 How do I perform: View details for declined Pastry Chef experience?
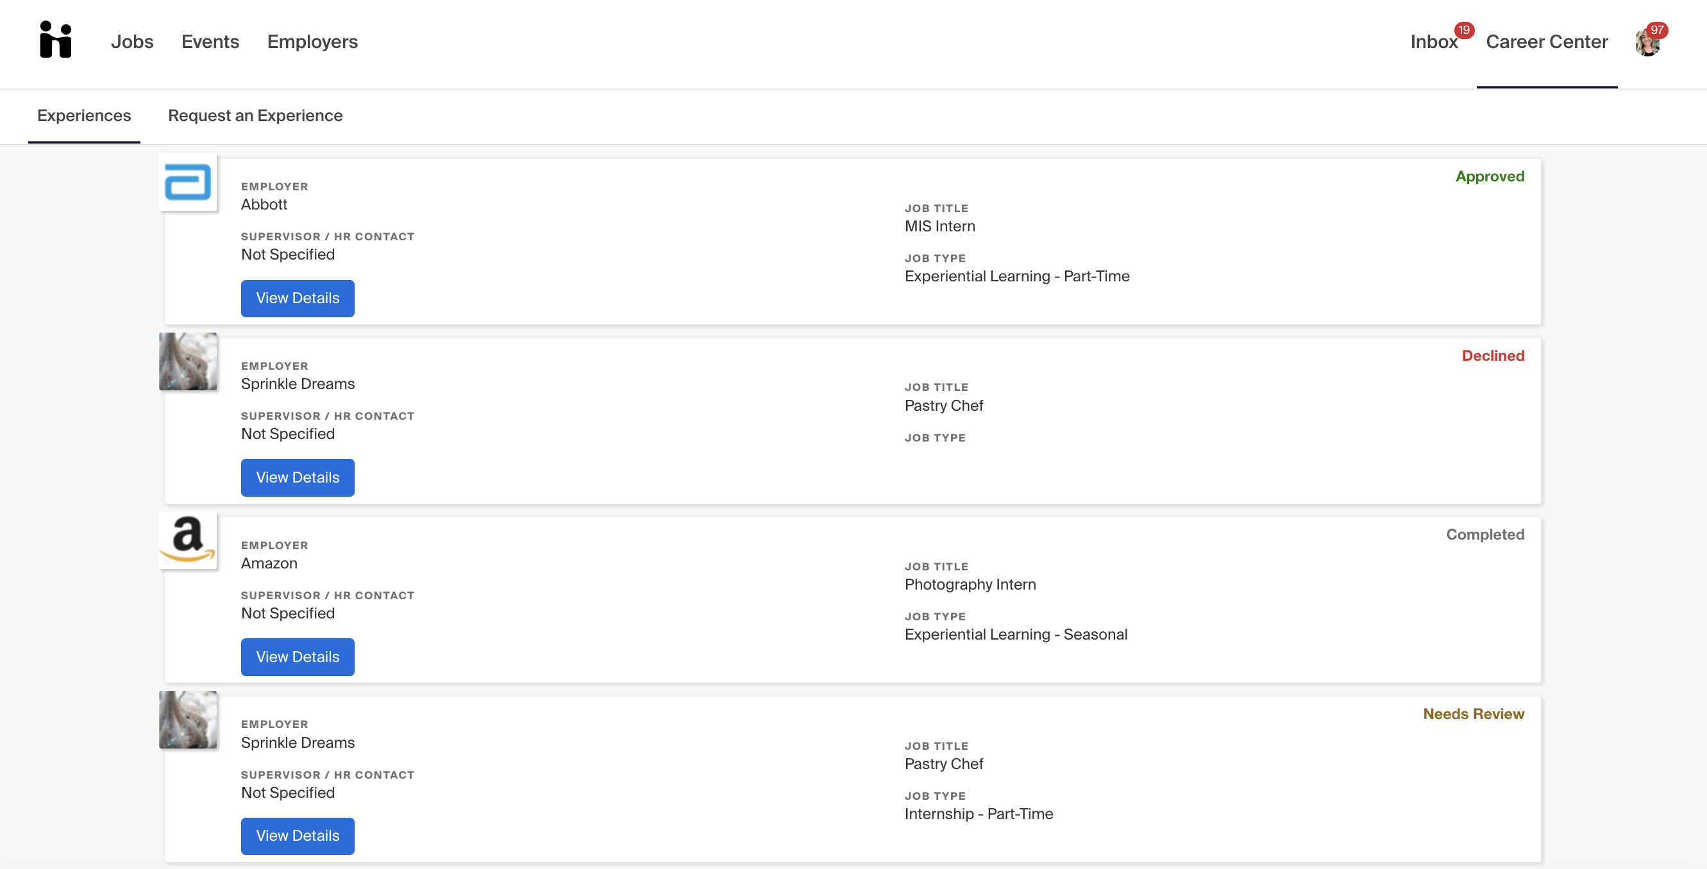tap(298, 477)
